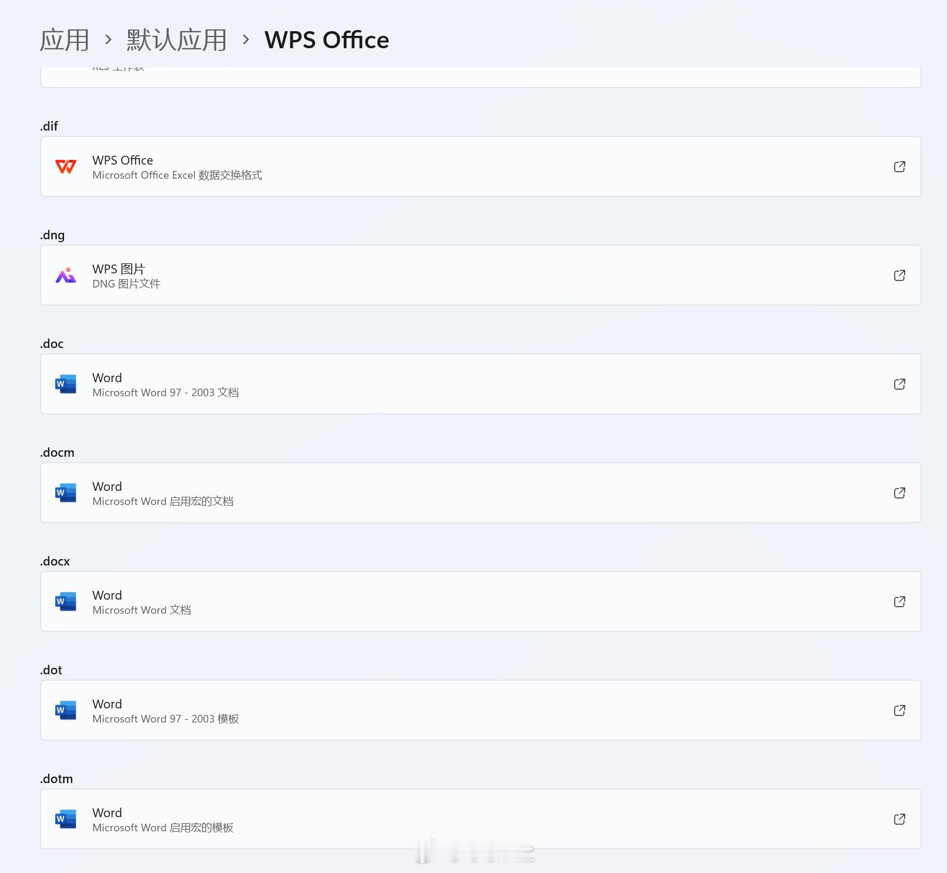This screenshot has height=873, width=947.
Task: Click the Word icon in the .docx row
Action: [66, 601]
